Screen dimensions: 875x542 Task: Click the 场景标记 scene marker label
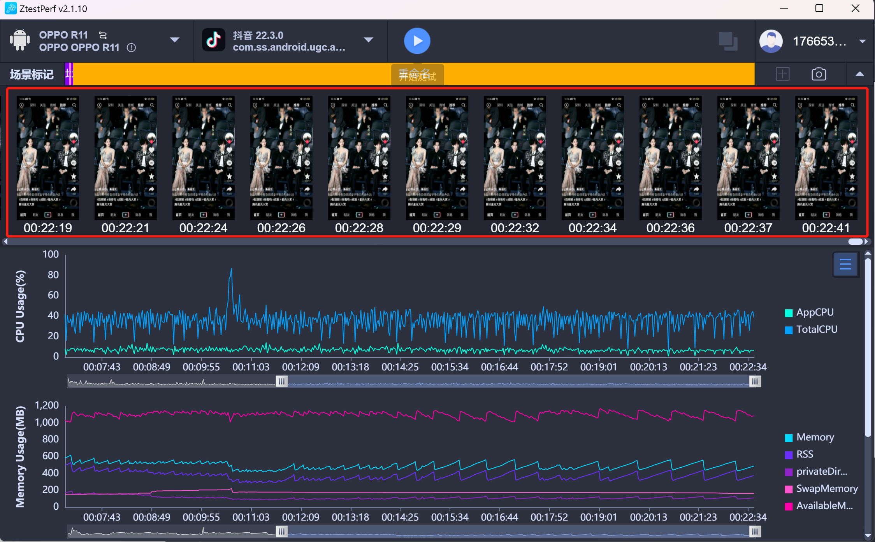point(32,74)
